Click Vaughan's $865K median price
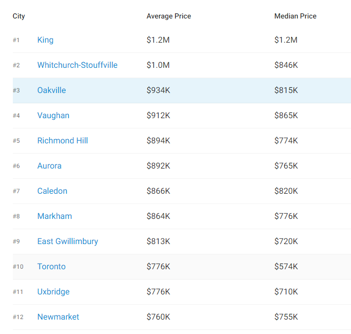The width and height of the screenshot is (351, 334). 286,116
